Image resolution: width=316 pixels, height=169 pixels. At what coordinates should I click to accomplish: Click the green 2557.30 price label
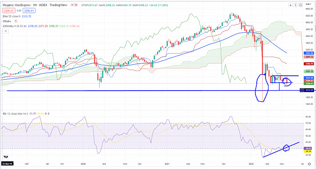tap(309, 71)
